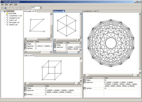Toggle Vertices checkbox in First graph panel
The image size is (142, 102).
point(25,48)
